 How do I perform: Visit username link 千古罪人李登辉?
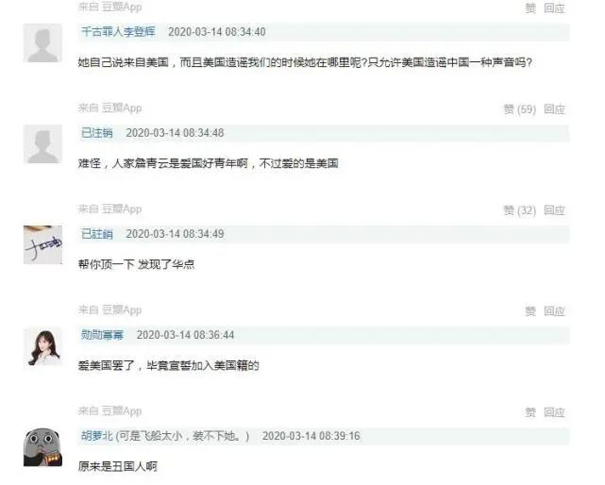tap(118, 32)
